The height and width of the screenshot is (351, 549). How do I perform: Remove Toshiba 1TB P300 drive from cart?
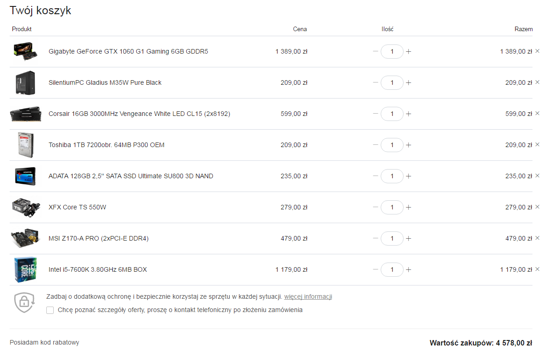coord(538,144)
